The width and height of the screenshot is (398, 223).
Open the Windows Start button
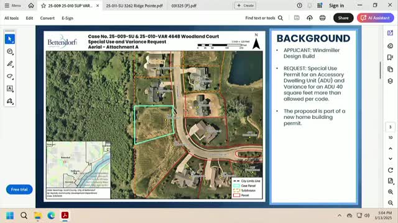pyautogui.click(x=10, y=216)
